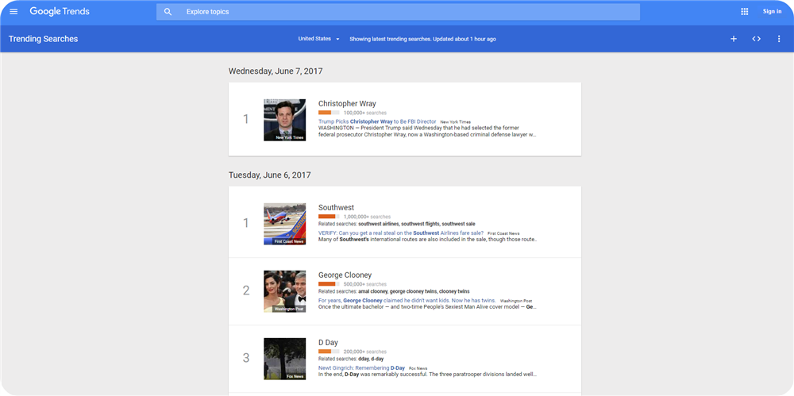Click the George Clooney trend title
This screenshot has width=794, height=396.
[x=345, y=275]
